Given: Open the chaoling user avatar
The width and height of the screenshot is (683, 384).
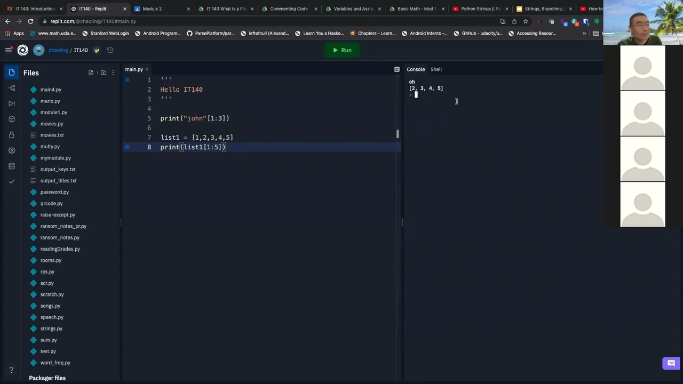Looking at the screenshot, I should (x=38, y=50).
